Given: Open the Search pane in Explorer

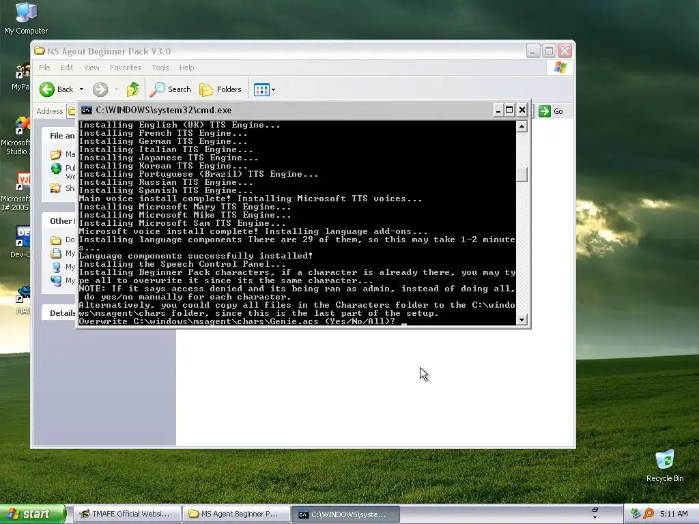Looking at the screenshot, I should point(170,89).
